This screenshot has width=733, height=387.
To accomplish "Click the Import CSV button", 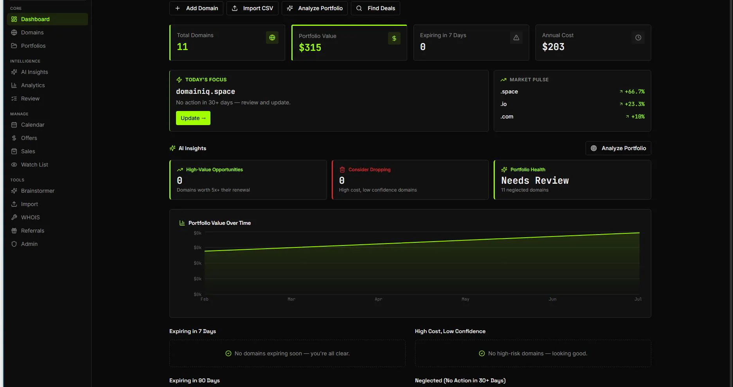I will [252, 8].
